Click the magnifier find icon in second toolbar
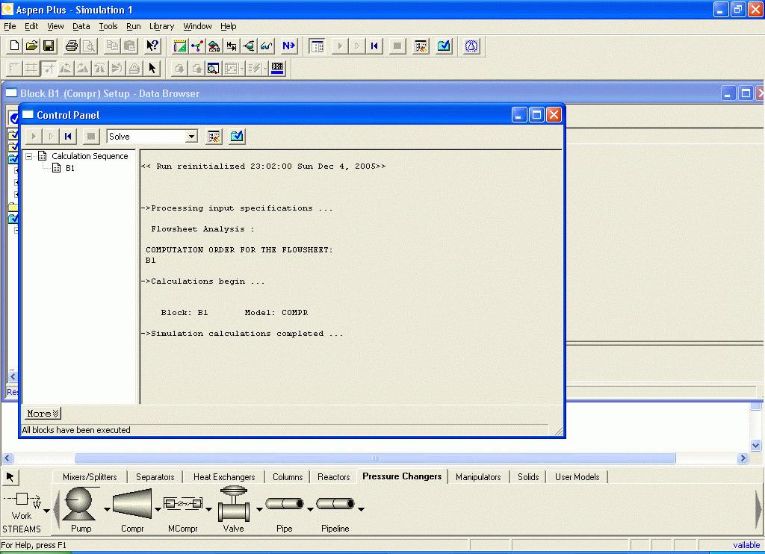This screenshot has height=554, width=765. tap(213, 68)
